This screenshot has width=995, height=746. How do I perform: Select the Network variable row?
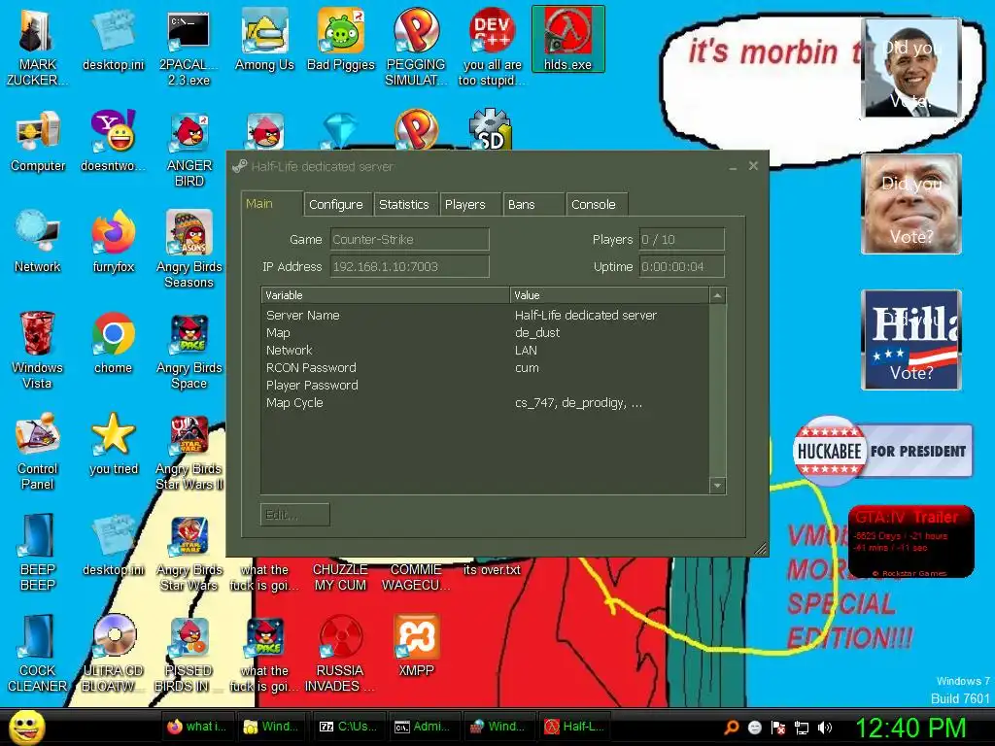click(x=485, y=350)
